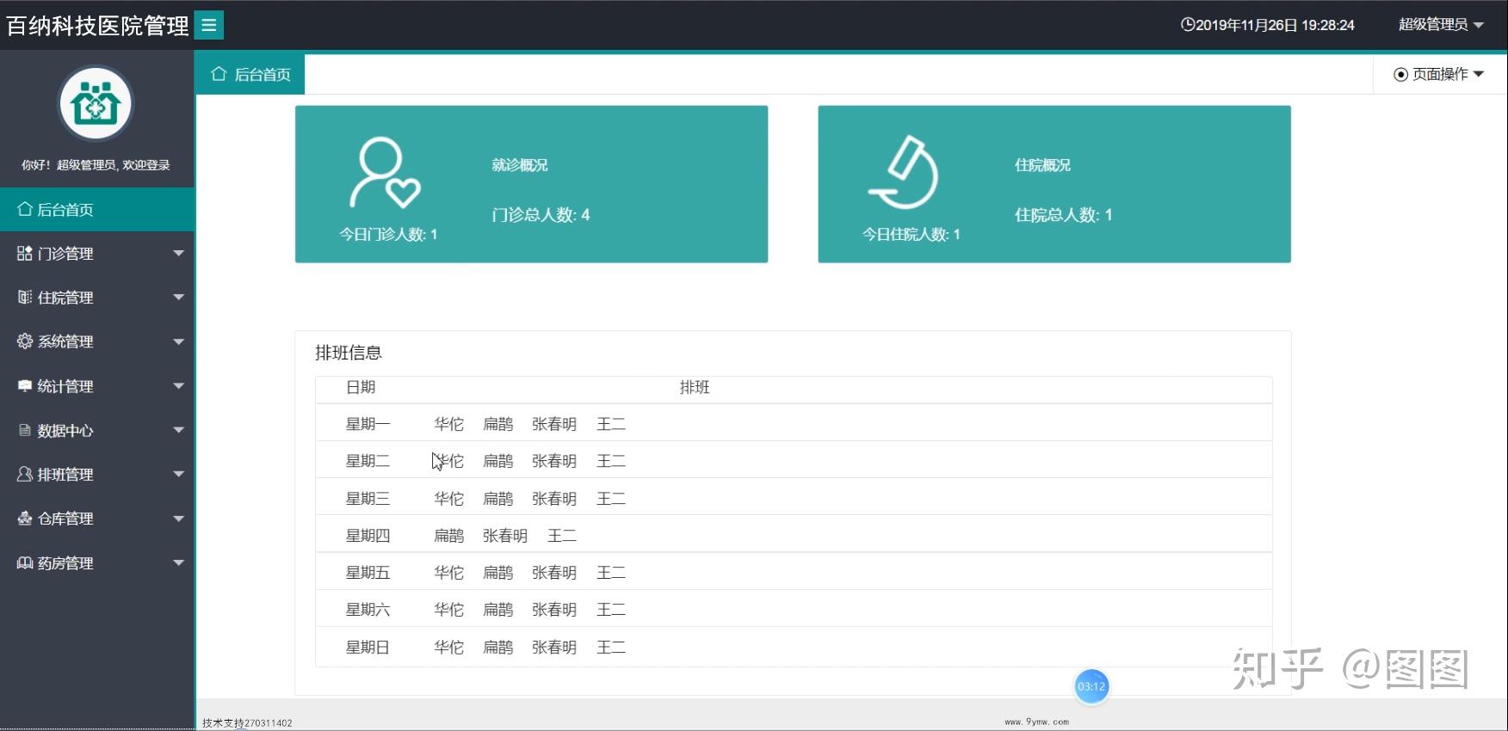This screenshot has width=1508, height=731.
Task: Open 药房管理 menu item
Action: click(97, 562)
